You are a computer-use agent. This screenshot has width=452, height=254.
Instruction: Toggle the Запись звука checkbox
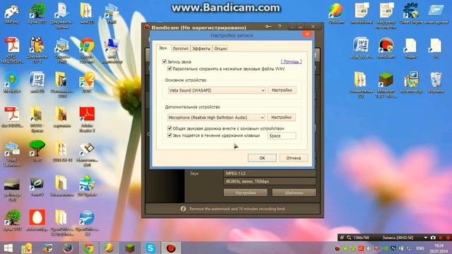pyautogui.click(x=165, y=61)
